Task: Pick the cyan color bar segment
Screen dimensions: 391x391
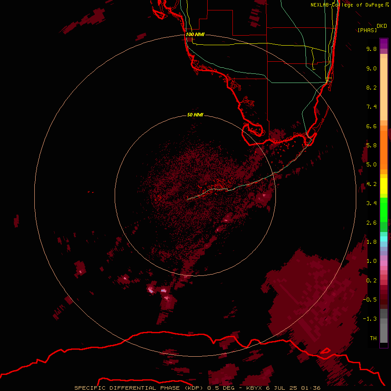Action: tap(384, 239)
